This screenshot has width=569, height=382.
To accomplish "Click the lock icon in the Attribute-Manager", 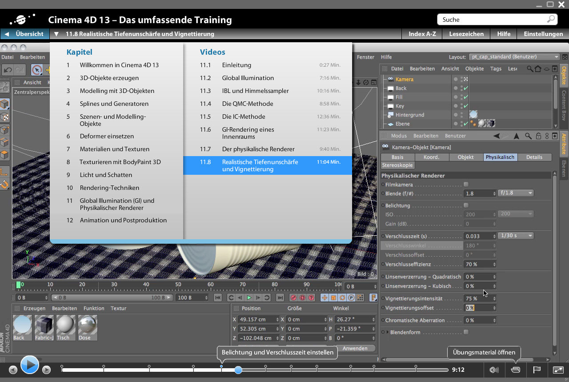I will 538,136.
